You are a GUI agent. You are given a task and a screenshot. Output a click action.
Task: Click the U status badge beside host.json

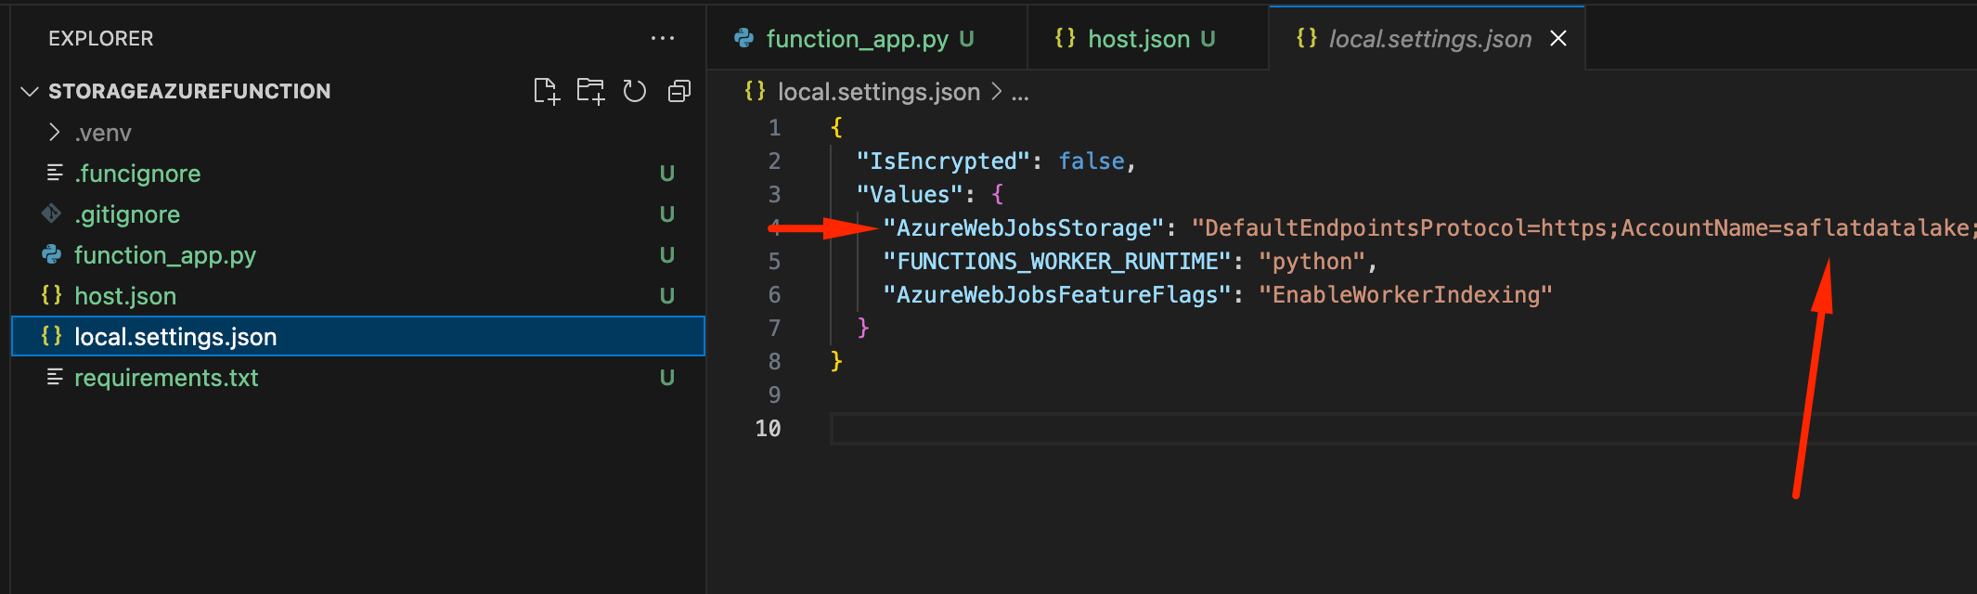click(x=666, y=296)
